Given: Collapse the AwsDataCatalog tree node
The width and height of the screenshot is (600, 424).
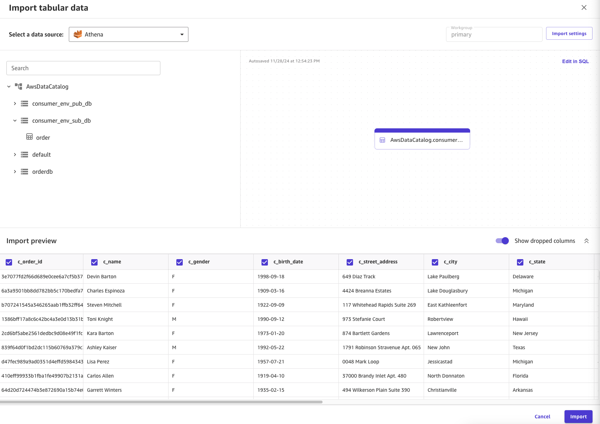Looking at the screenshot, I should click(x=9, y=87).
